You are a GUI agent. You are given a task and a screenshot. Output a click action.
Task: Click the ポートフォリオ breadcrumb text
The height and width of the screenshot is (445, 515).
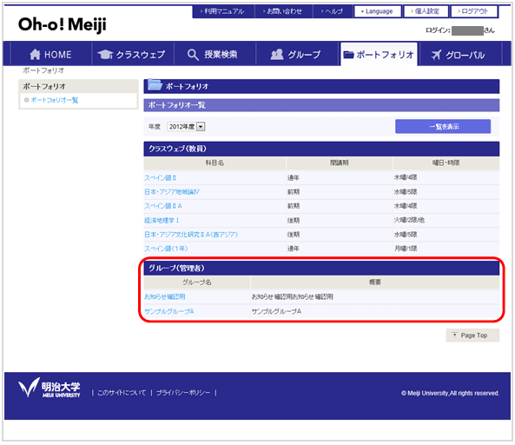[x=43, y=70]
